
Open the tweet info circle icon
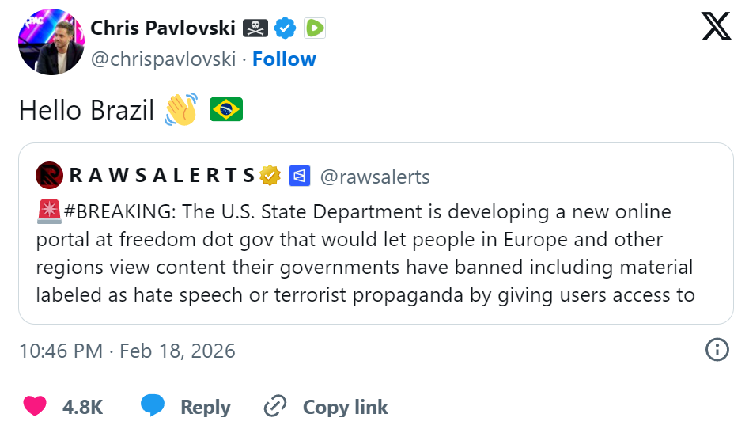(717, 350)
